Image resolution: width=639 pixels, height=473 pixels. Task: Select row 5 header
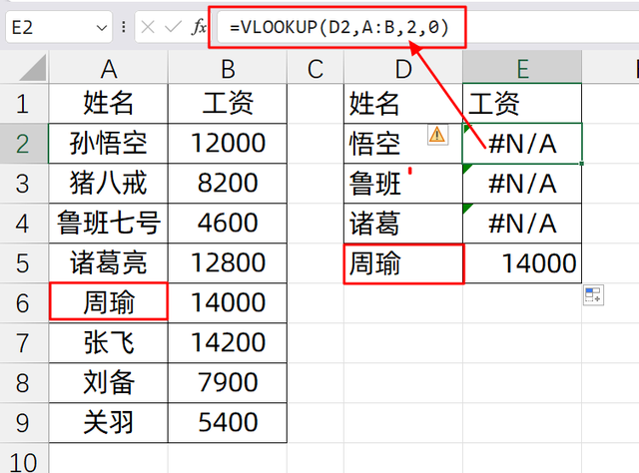(24, 263)
